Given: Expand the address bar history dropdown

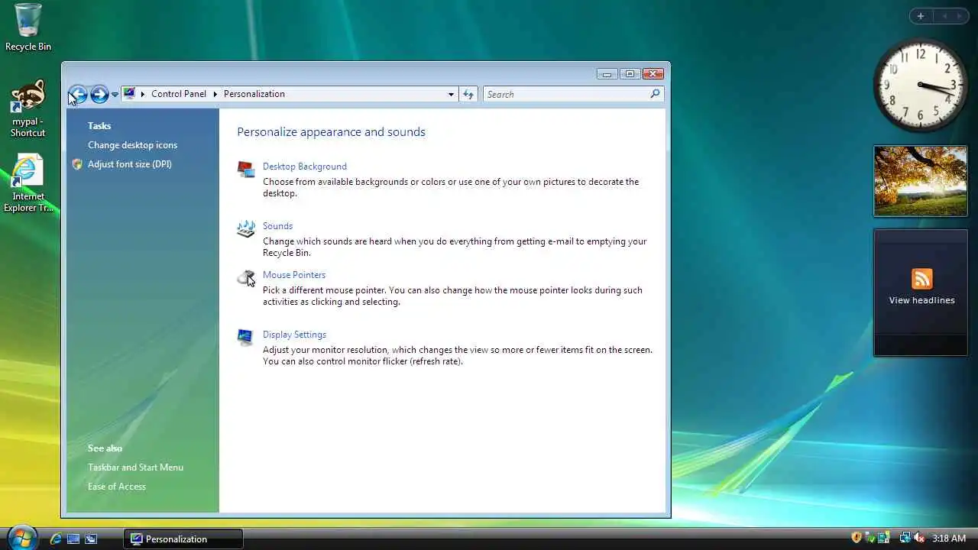Looking at the screenshot, I should click(451, 94).
